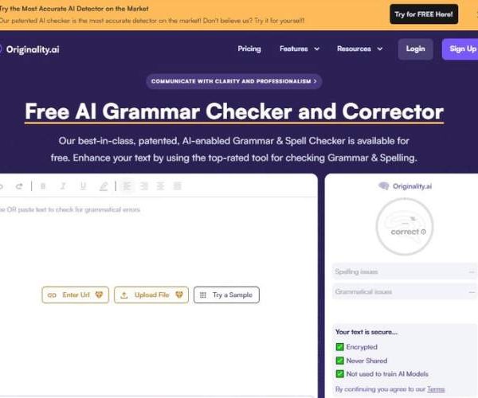This screenshot has width=478, height=398.
Task: Open the Pricing page
Action: tap(249, 49)
